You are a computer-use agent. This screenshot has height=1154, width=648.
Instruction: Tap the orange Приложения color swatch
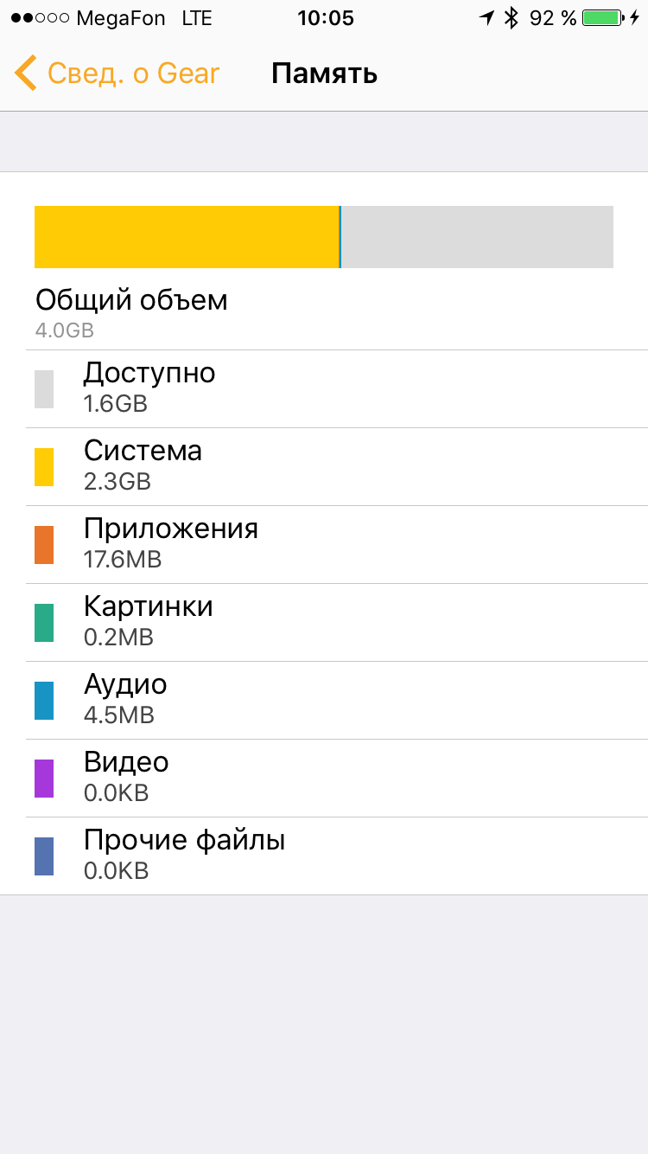(44, 545)
